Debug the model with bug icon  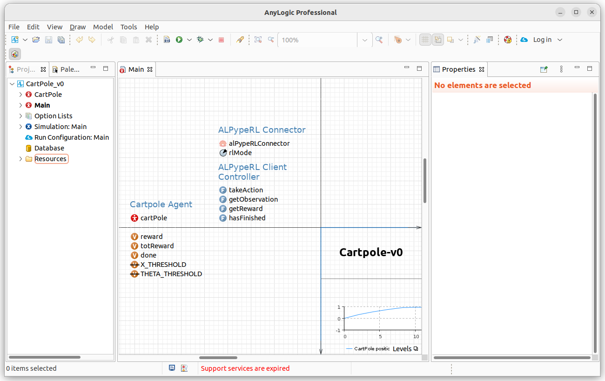tap(200, 40)
